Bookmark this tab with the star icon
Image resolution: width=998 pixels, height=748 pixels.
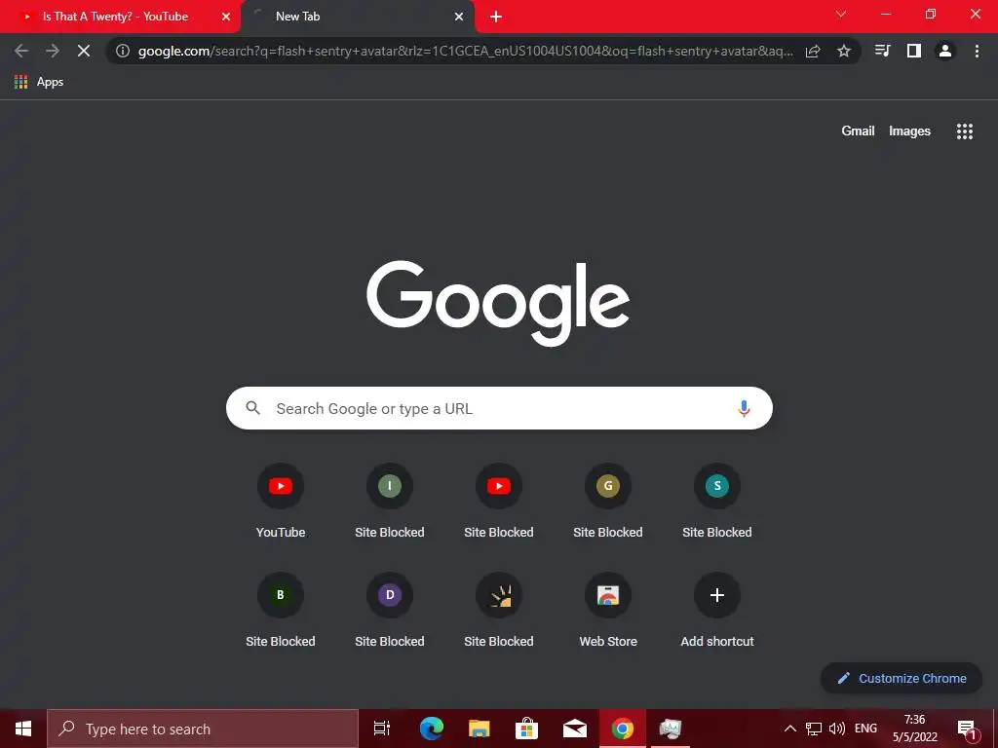[x=844, y=51]
